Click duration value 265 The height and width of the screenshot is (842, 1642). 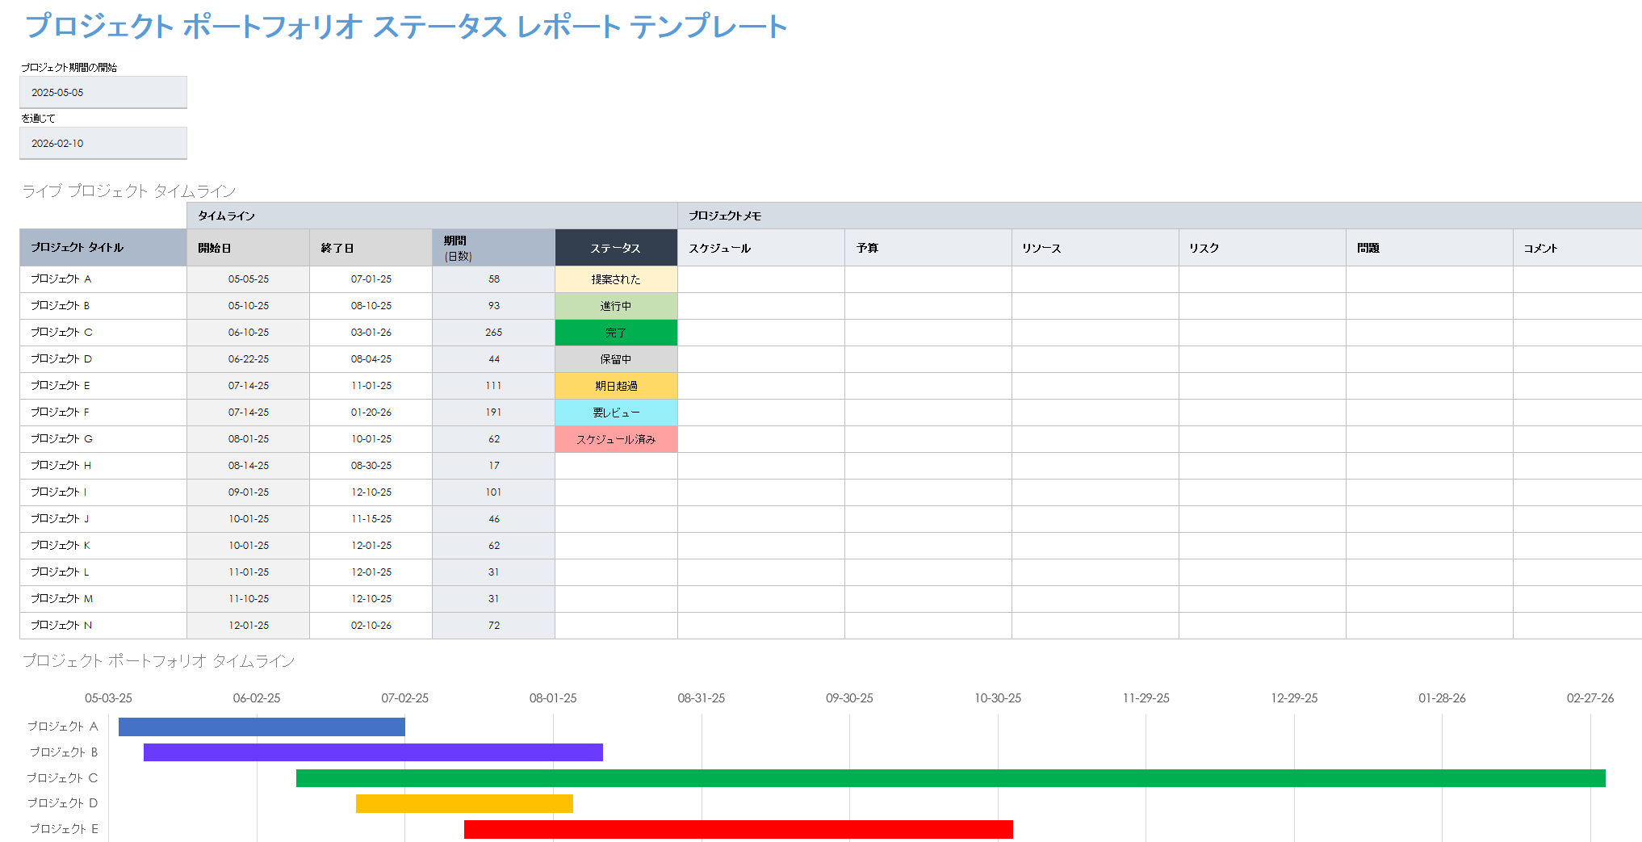pos(494,333)
